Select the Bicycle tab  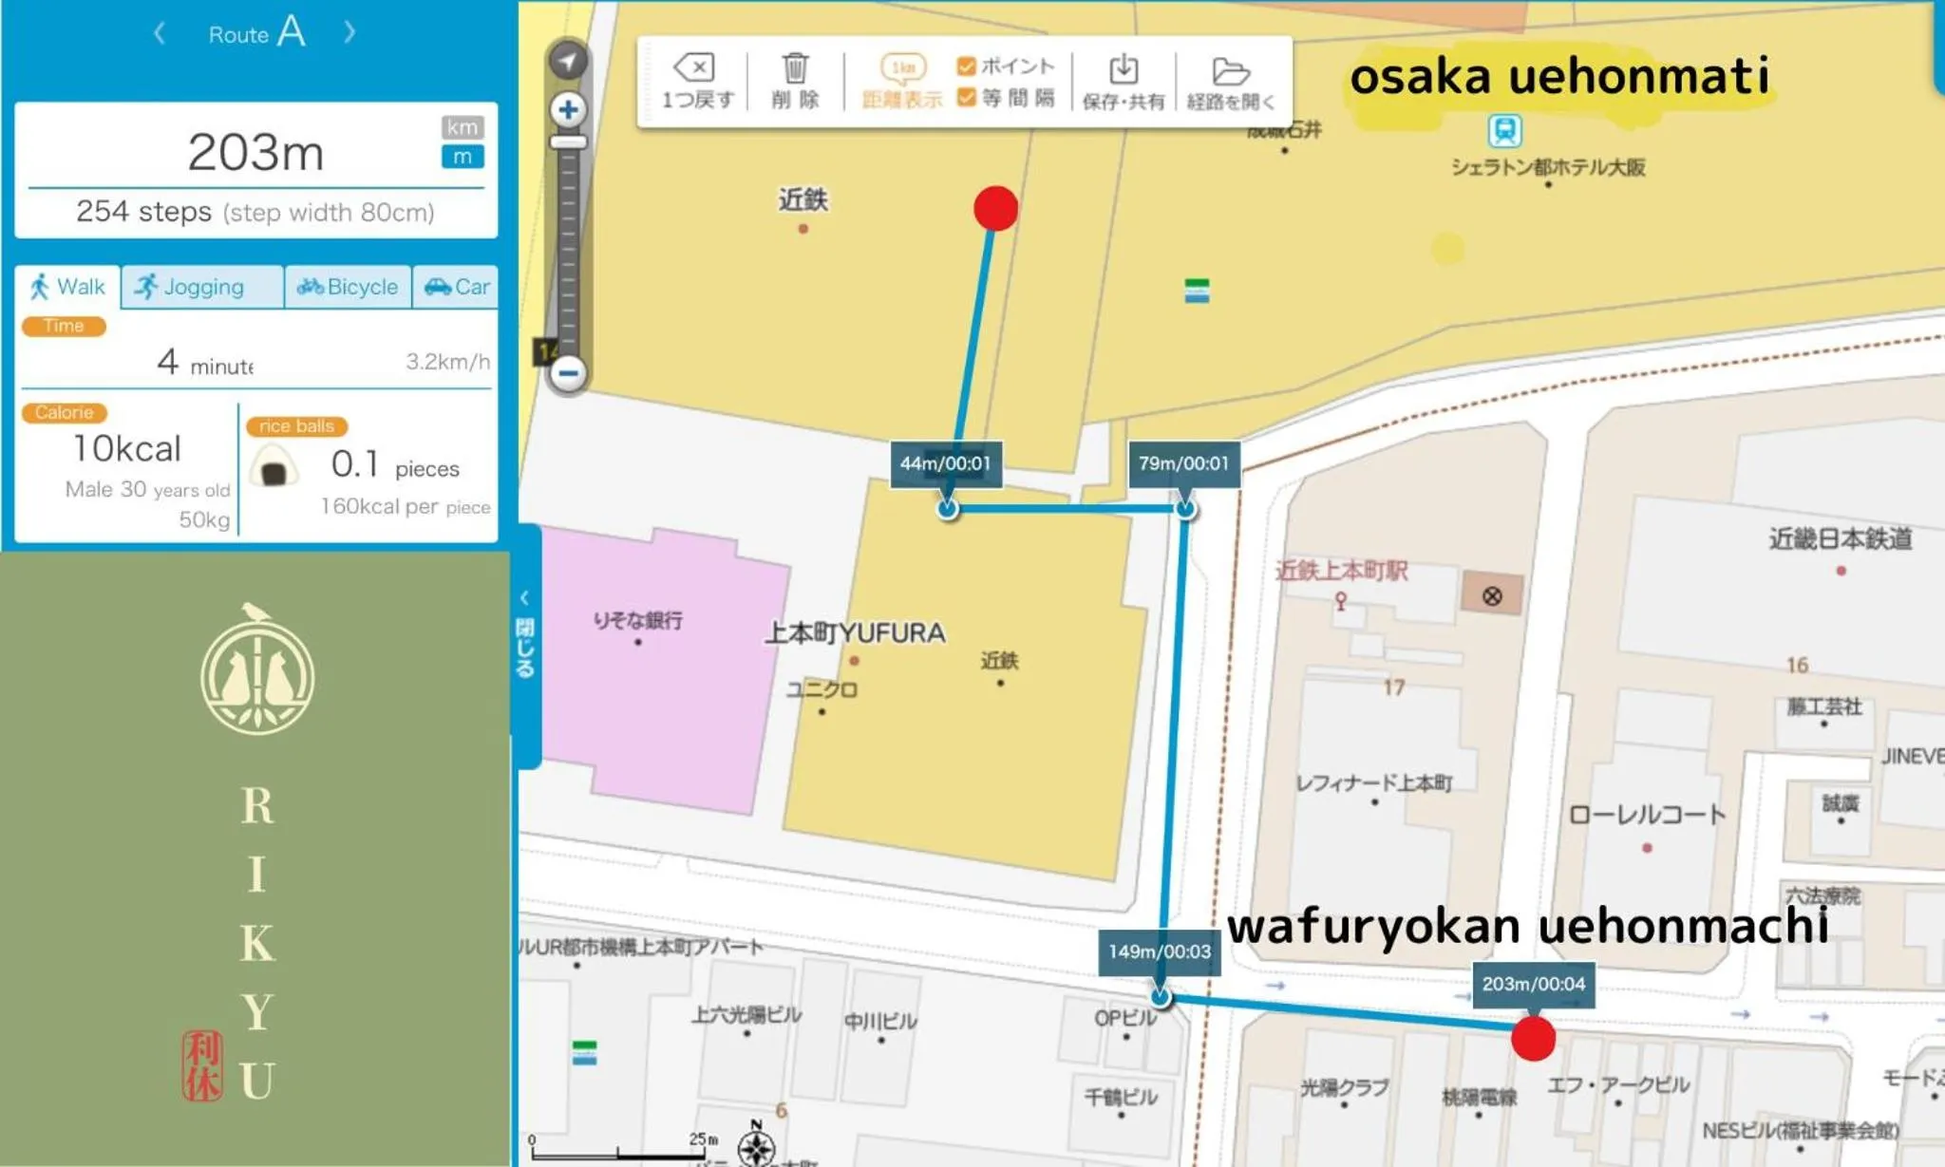348,287
